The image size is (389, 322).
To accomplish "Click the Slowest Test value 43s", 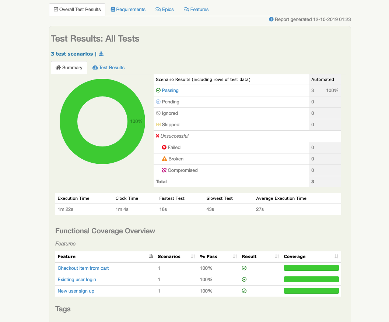I will 210,209.
